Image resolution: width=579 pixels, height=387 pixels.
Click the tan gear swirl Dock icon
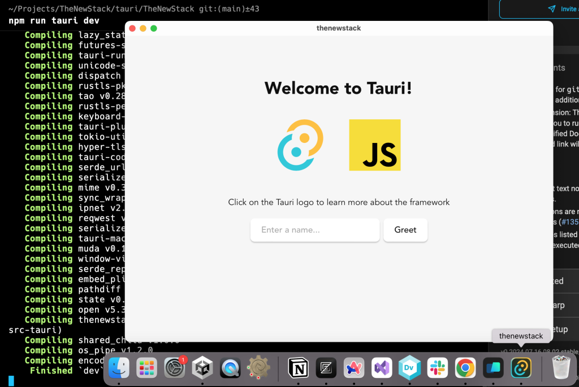point(258,367)
